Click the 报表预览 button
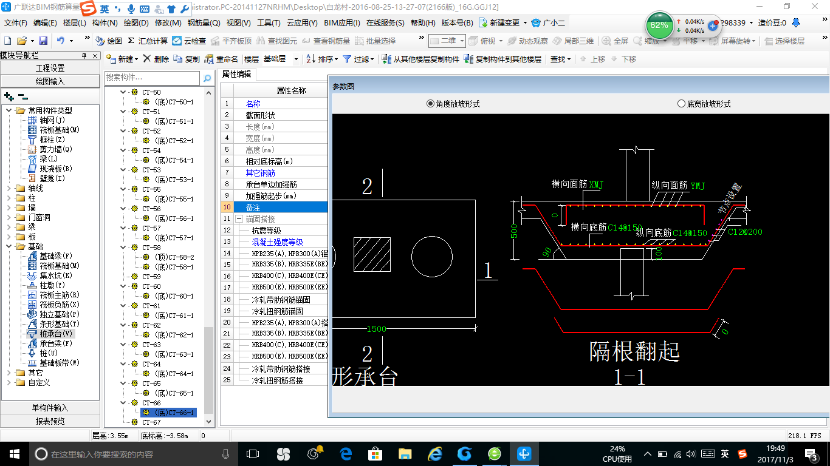830x466 pixels. (50, 421)
